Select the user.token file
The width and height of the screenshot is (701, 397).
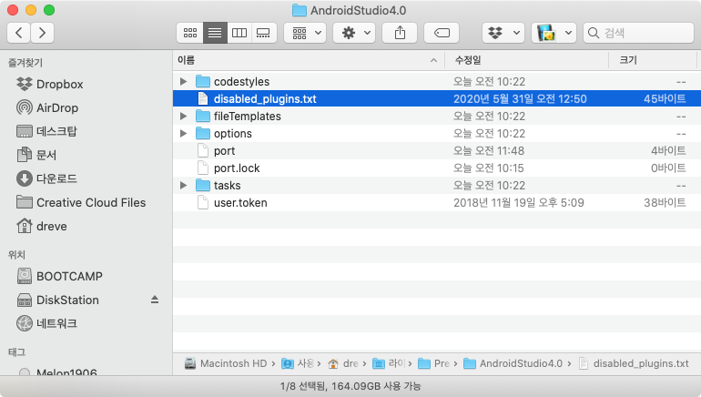pyautogui.click(x=437, y=202)
